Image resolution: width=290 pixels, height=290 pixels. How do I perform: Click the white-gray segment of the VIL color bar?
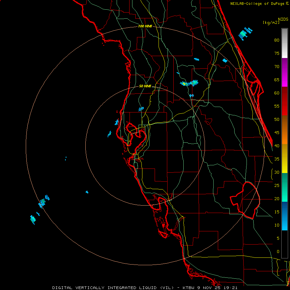[285, 43]
